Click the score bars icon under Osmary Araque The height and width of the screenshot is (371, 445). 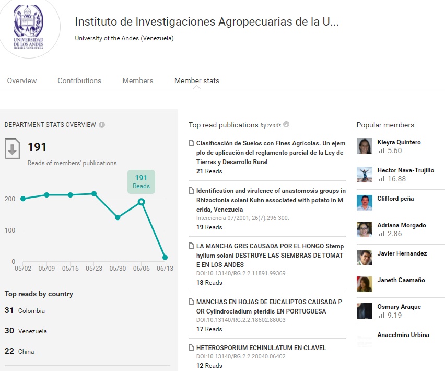(x=382, y=315)
